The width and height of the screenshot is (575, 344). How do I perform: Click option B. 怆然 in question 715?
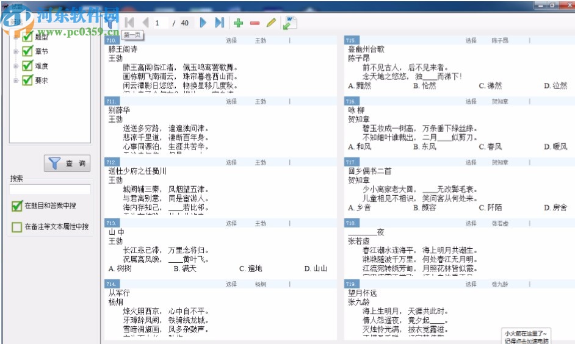[425, 86]
